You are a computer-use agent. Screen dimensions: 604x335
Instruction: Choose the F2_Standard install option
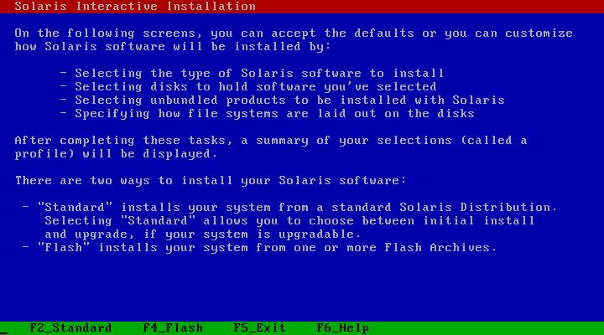coord(70,327)
